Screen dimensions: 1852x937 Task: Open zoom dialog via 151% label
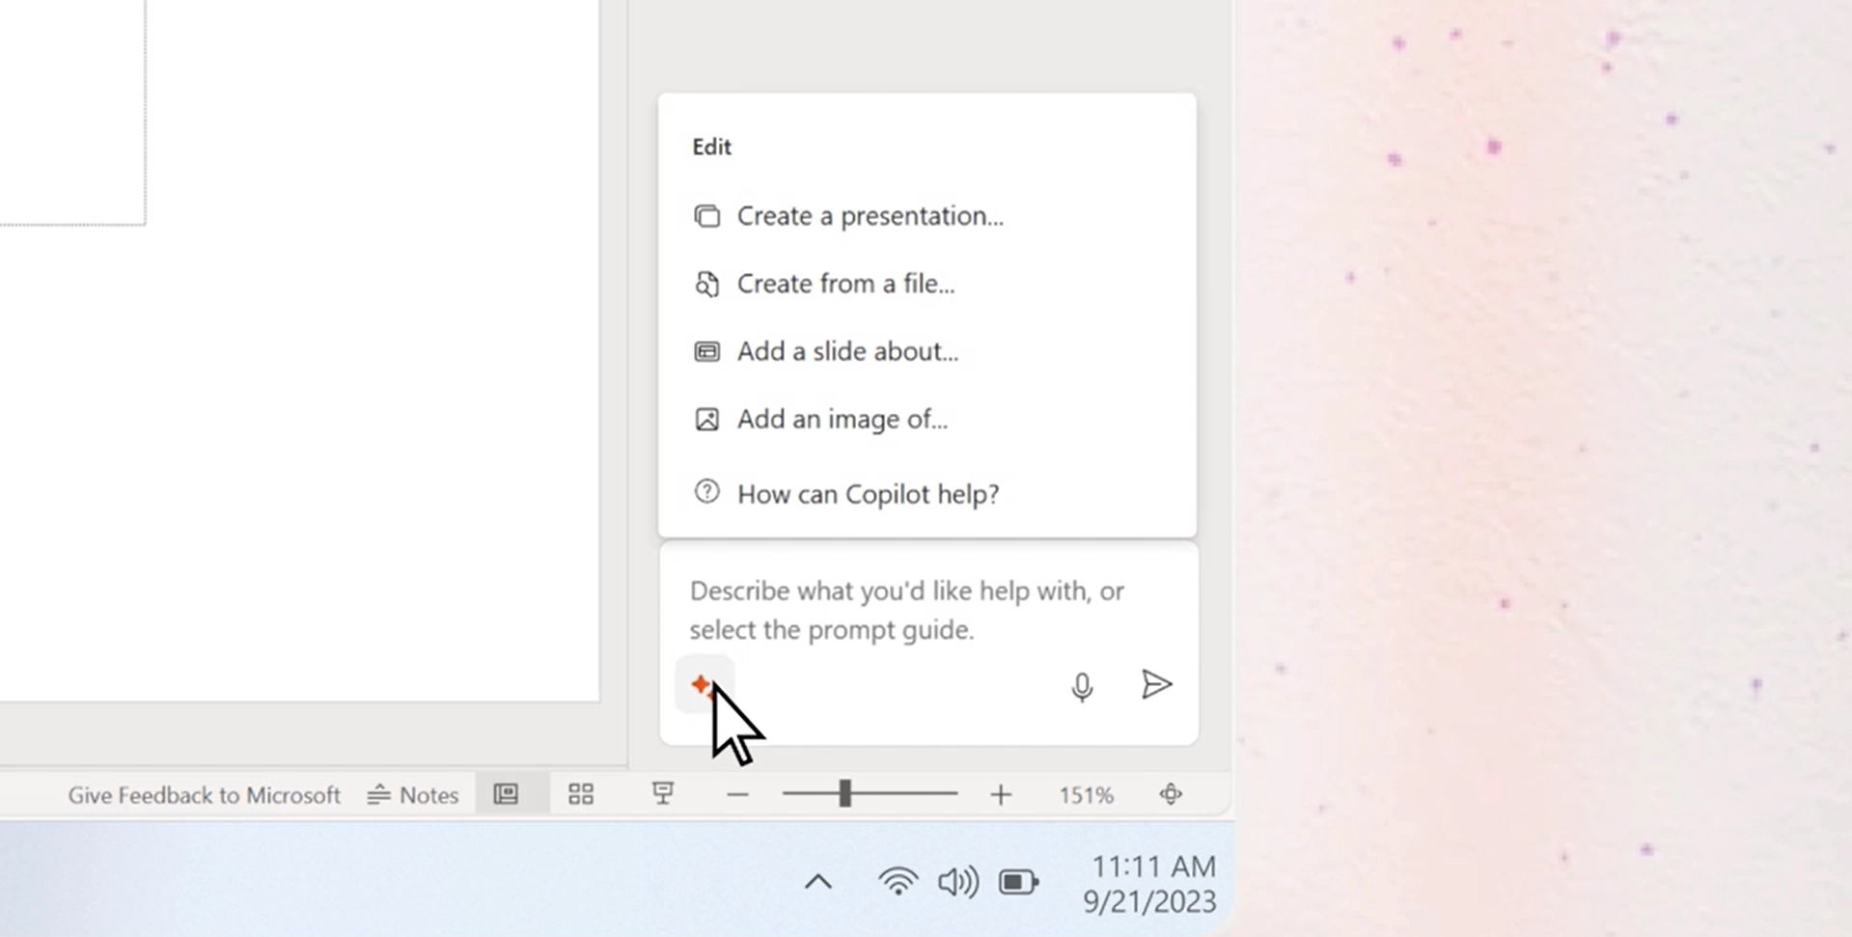(x=1086, y=795)
